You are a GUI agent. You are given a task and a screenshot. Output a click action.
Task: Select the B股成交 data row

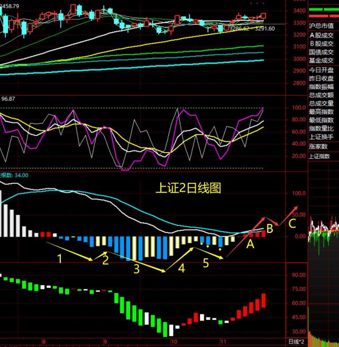click(x=321, y=44)
